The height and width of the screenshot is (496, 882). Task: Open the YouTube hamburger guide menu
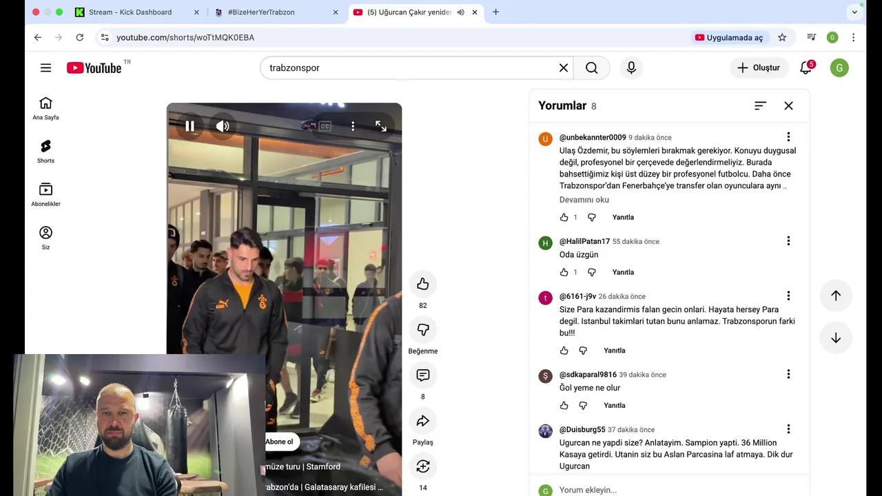pos(45,68)
